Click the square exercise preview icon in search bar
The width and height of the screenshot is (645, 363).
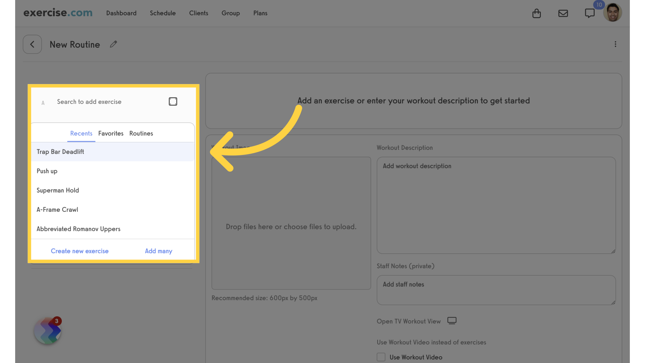pos(173,102)
